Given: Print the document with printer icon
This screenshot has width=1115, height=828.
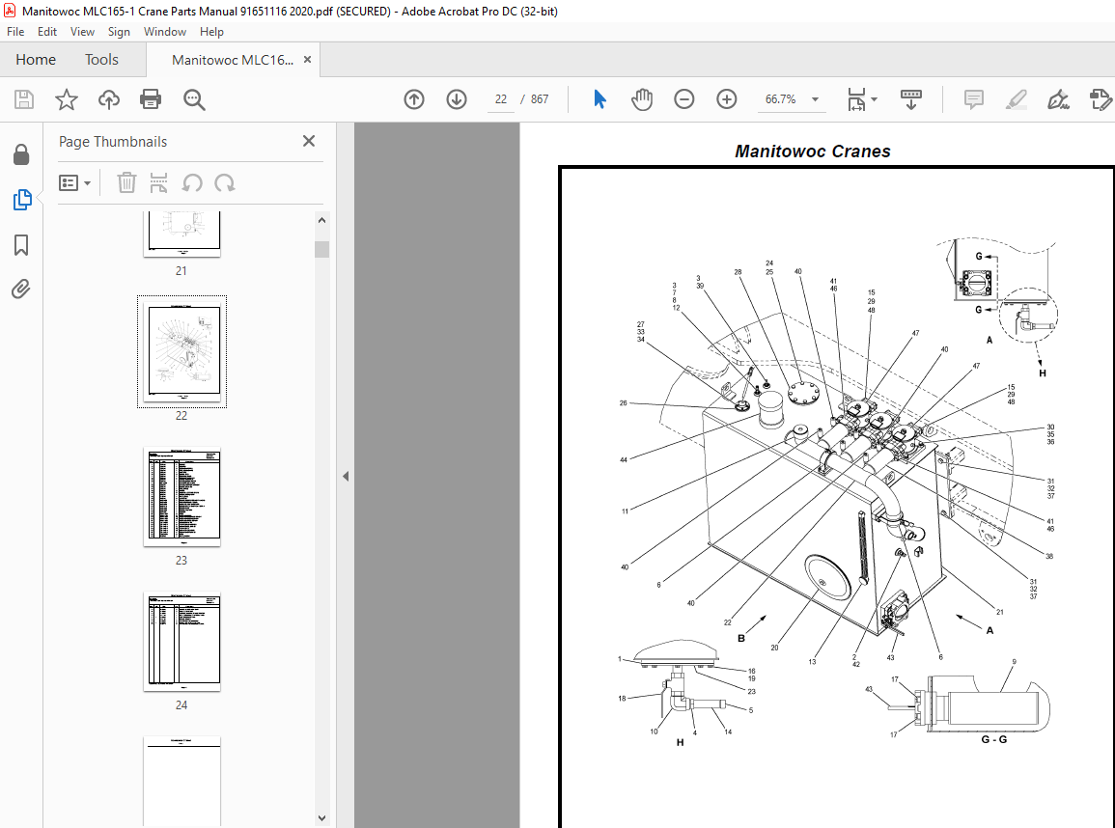Looking at the screenshot, I should [151, 99].
